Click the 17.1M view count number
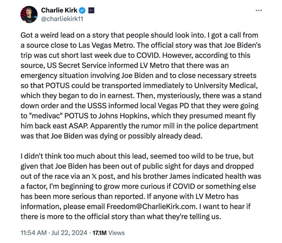This screenshot has height=243, width=282. click(x=100, y=233)
